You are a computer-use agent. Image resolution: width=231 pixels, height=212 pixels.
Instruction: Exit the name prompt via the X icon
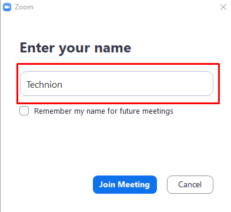(x=223, y=7)
